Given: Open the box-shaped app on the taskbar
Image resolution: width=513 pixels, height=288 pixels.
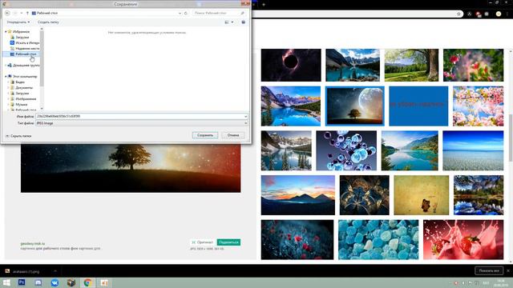Looking at the screenshot, I should (x=71, y=282).
